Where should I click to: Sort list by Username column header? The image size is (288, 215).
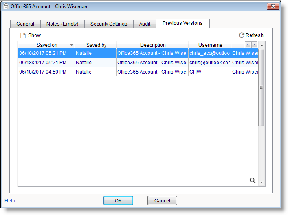(x=210, y=45)
